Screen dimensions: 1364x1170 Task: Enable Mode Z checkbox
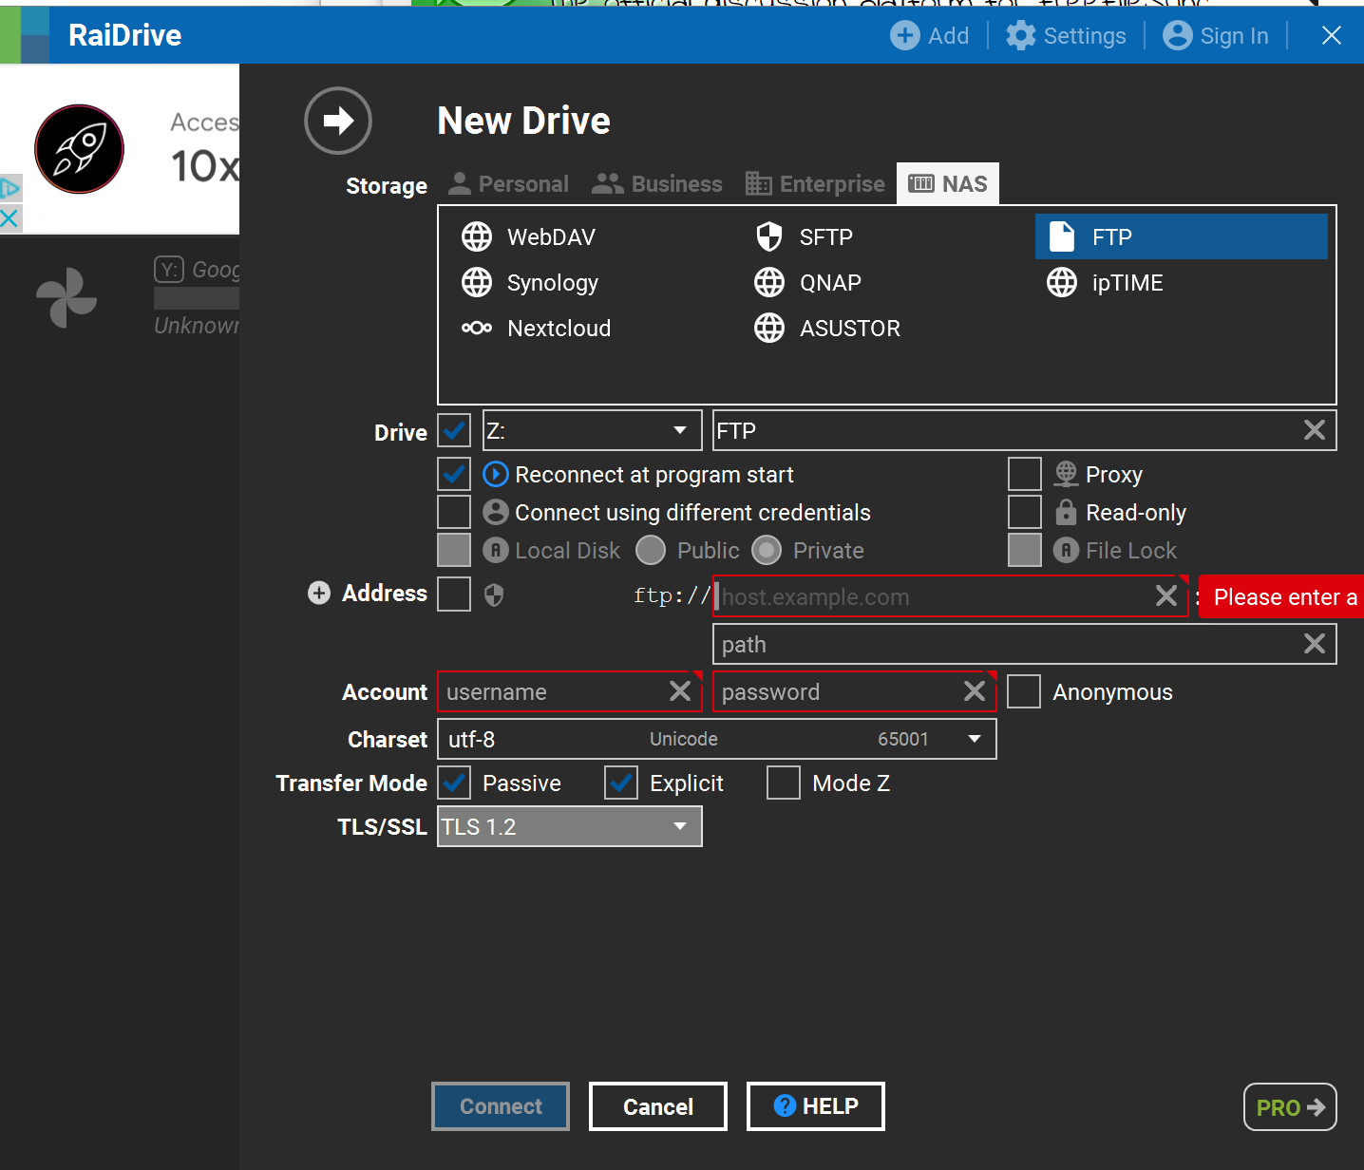pos(784,783)
